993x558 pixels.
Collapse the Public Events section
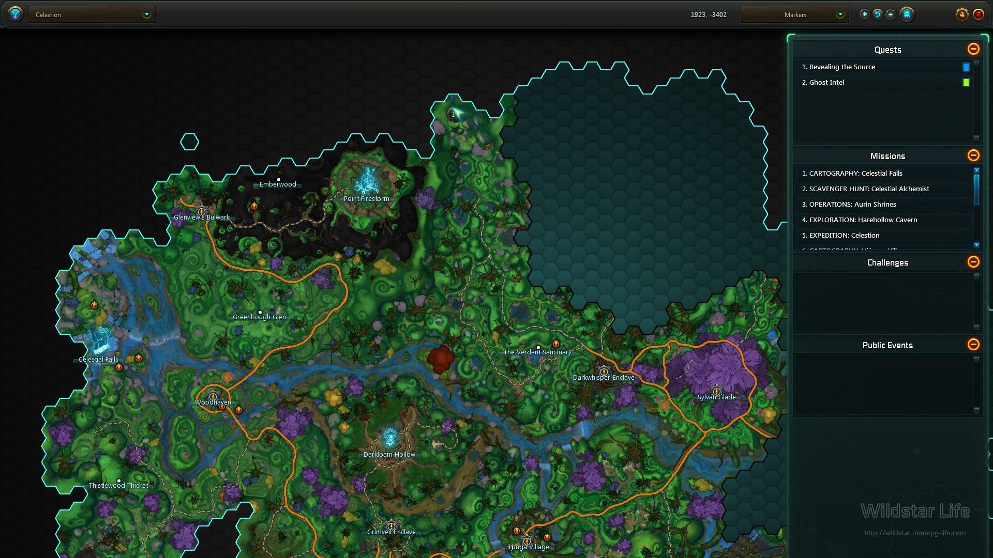973,345
